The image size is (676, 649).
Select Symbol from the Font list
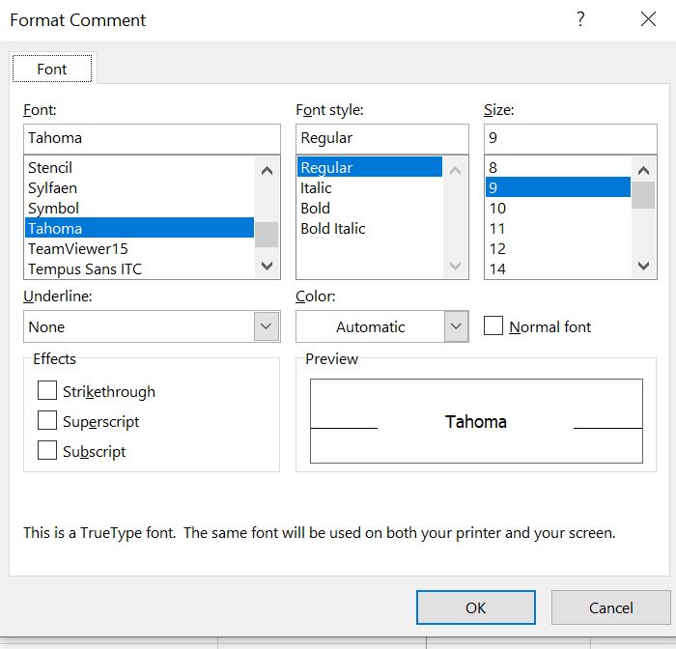(54, 209)
